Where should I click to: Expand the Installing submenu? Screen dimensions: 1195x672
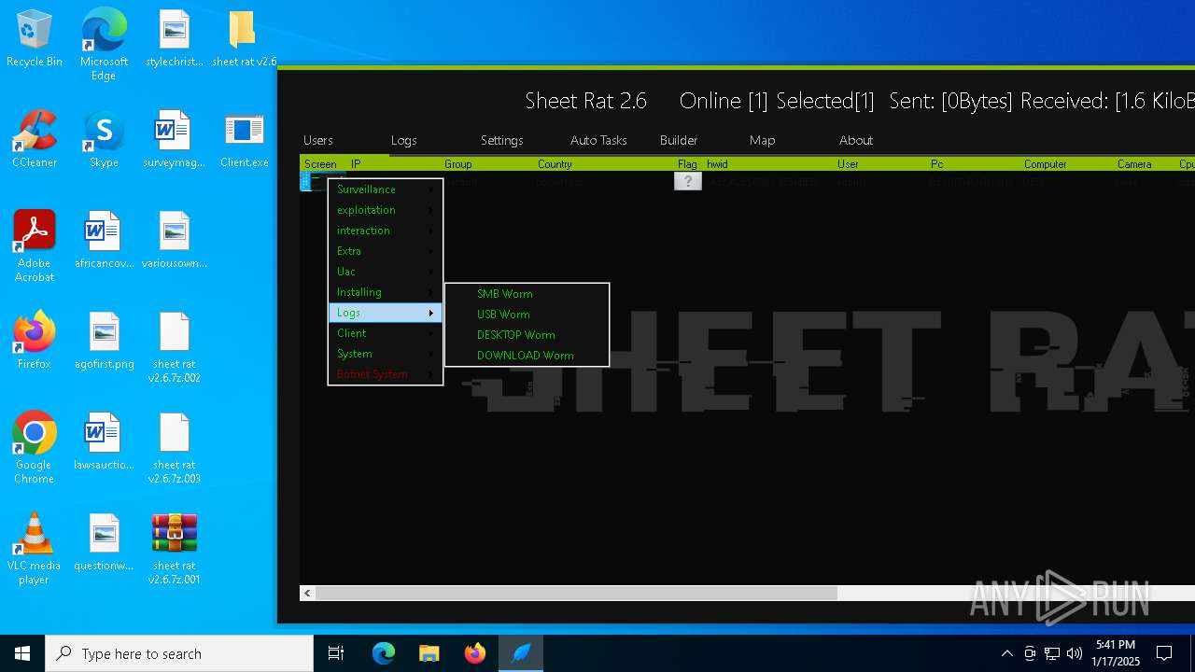click(385, 292)
